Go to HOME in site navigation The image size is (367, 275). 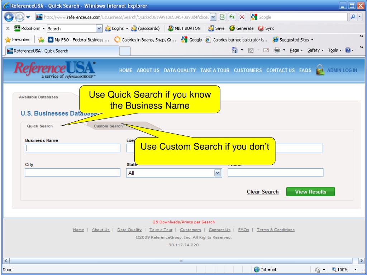126,70
